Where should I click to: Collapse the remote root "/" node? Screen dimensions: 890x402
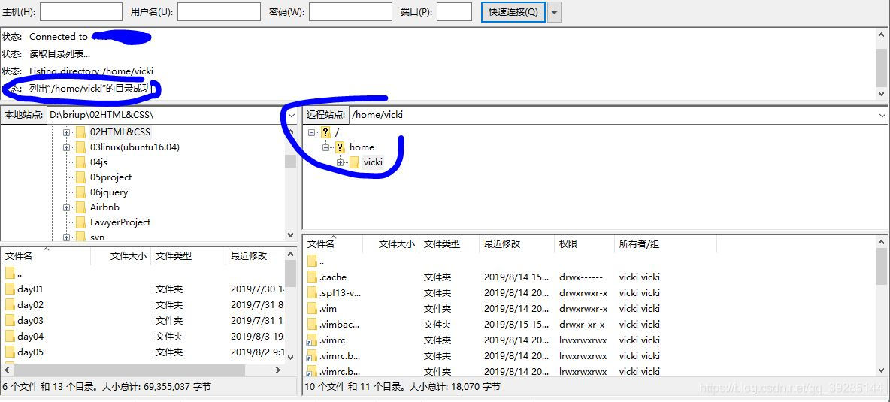tap(311, 132)
